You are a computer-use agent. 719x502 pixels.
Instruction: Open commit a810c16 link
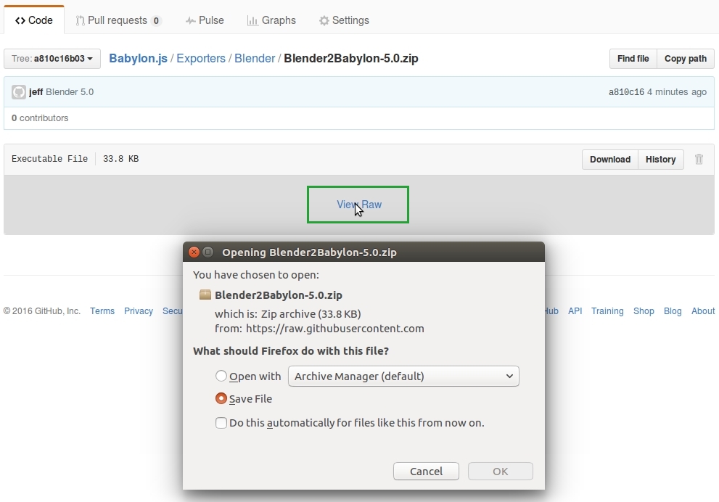pyautogui.click(x=626, y=92)
